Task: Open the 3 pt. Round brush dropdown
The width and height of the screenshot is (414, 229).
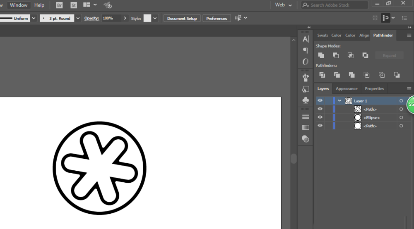Action: (78, 18)
